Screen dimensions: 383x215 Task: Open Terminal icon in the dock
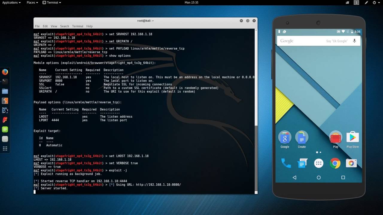[x=5, y=81]
